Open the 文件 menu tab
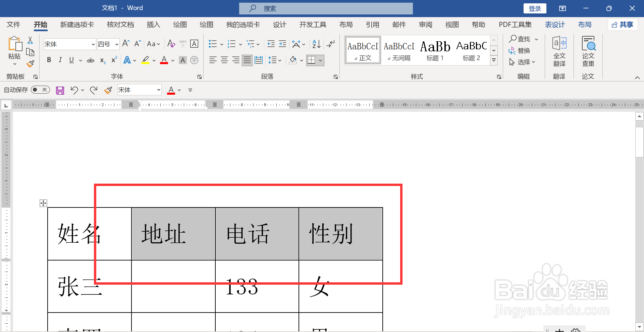The width and height of the screenshot is (644, 332). tap(13, 25)
